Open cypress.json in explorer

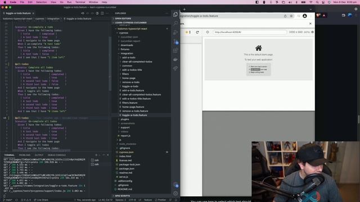126,152
